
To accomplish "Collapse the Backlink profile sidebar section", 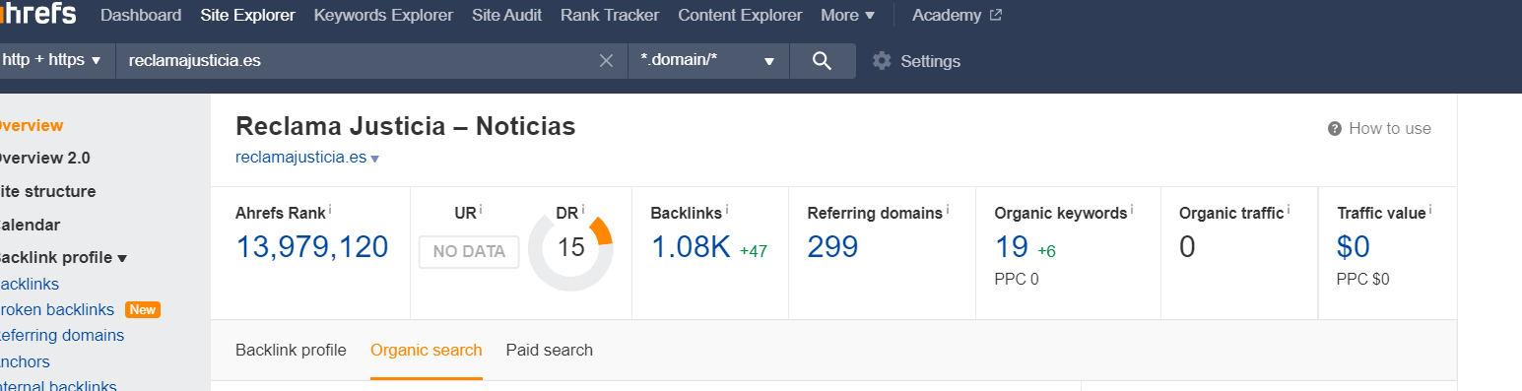I will [x=61, y=258].
